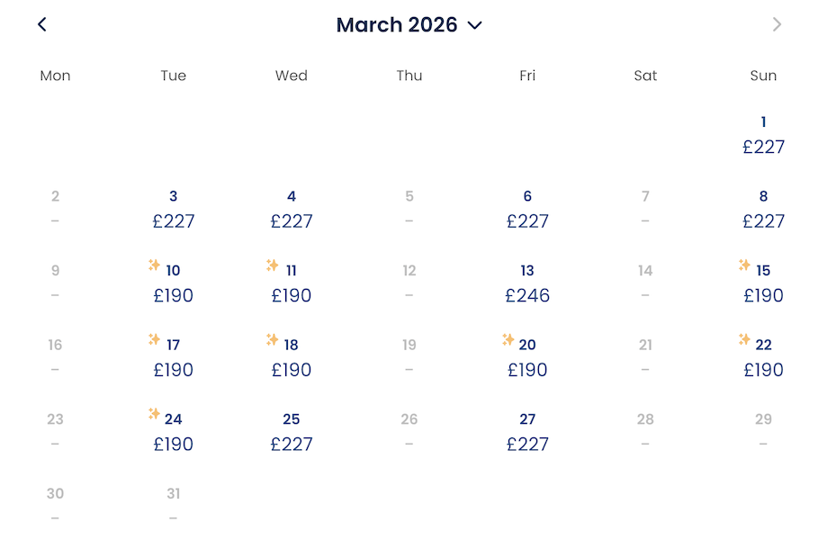Pick Wednesday March 25 at £227

(x=291, y=433)
